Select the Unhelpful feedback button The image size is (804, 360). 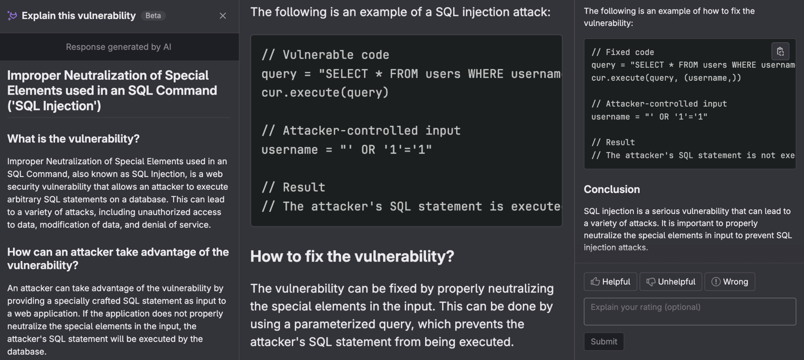pos(670,281)
